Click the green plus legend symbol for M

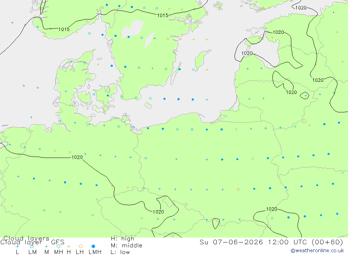click(x=46, y=246)
